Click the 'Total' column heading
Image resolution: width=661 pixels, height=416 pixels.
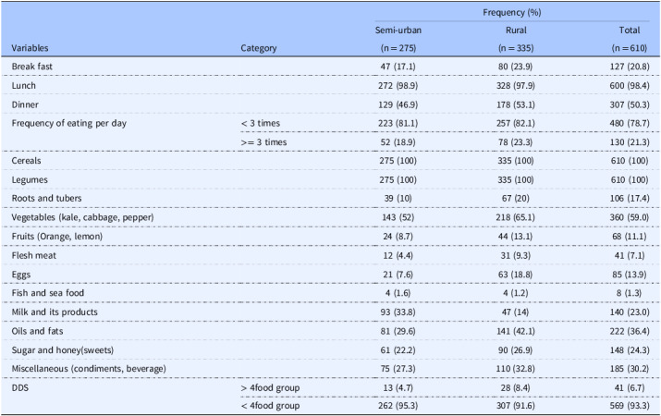click(x=630, y=31)
